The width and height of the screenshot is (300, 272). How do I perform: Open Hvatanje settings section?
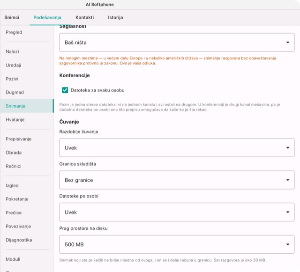[27, 120]
